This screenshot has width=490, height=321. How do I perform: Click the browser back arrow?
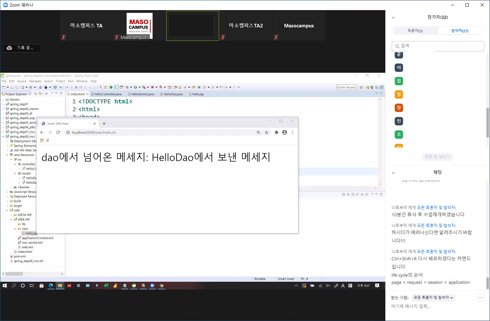[42, 132]
